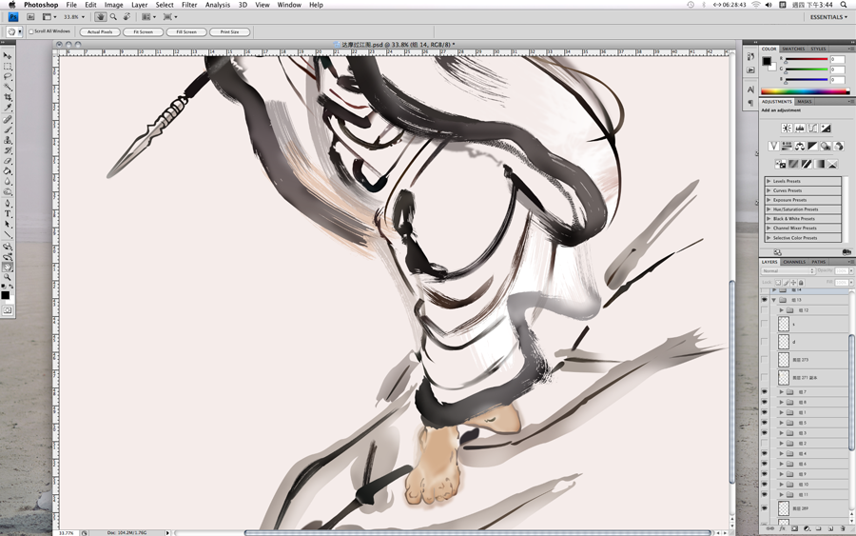Select the Hand tool in the toolbox
The height and width of the screenshot is (536, 856).
7,268
